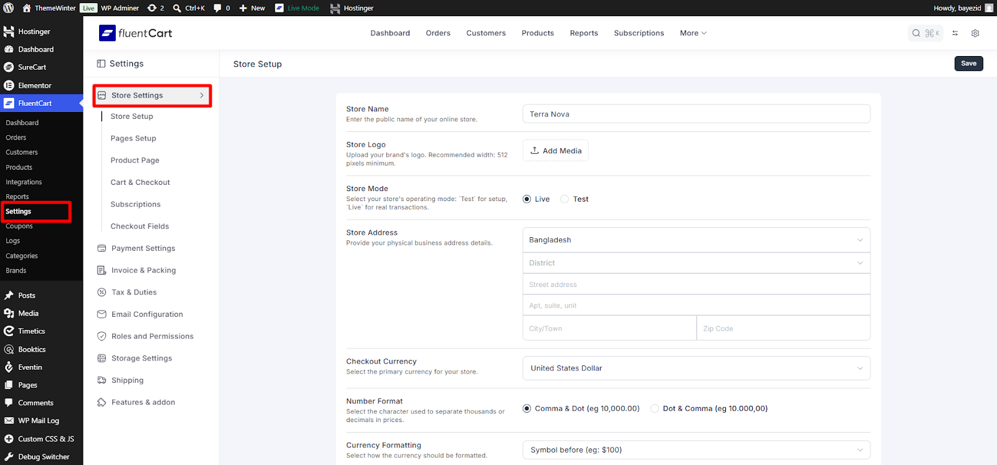The height and width of the screenshot is (465, 997).
Task: Expand the District dropdown
Action: coord(696,263)
